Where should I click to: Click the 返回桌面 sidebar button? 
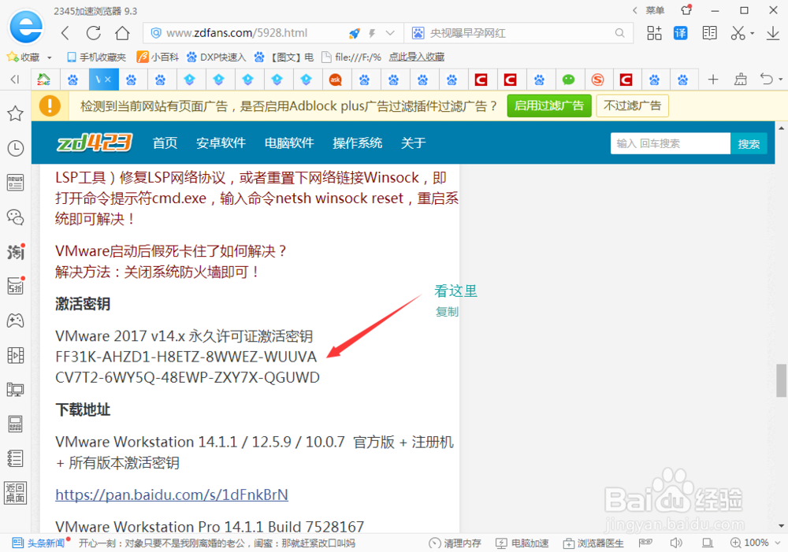15,493
